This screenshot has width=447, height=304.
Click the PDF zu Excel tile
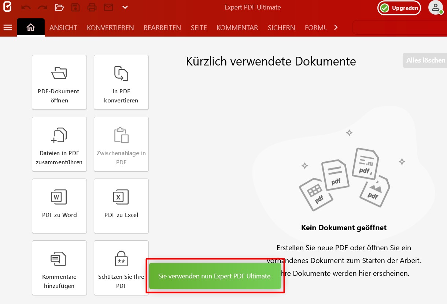(x=121, y=206)
